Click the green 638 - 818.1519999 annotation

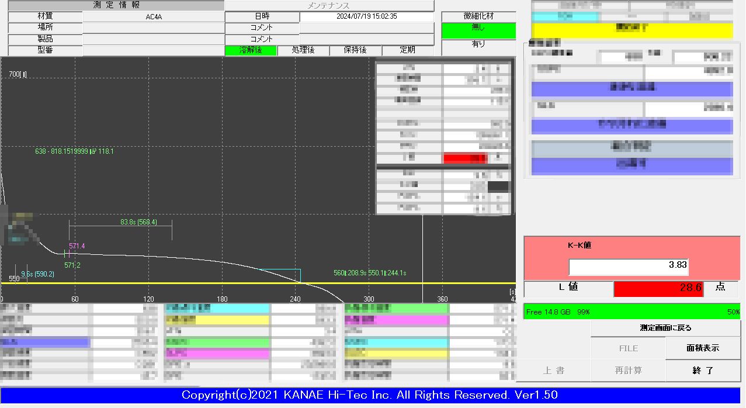click(74, 151)
